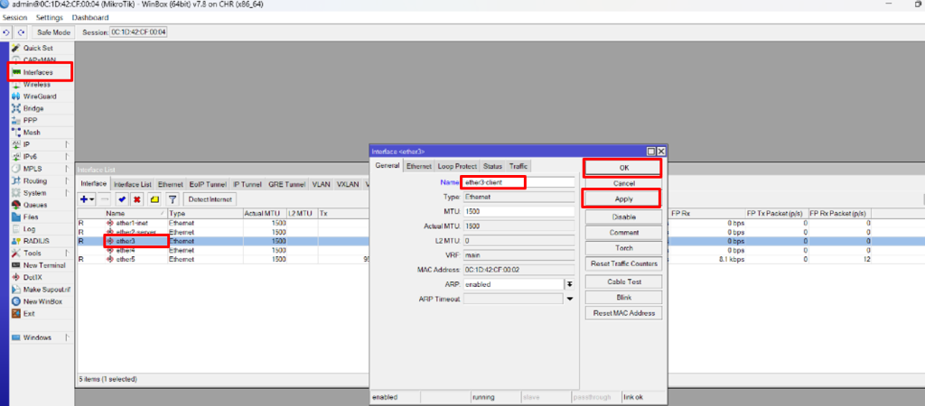
Task: Click the funnel filter icon in Interface List
Action: 172,198
